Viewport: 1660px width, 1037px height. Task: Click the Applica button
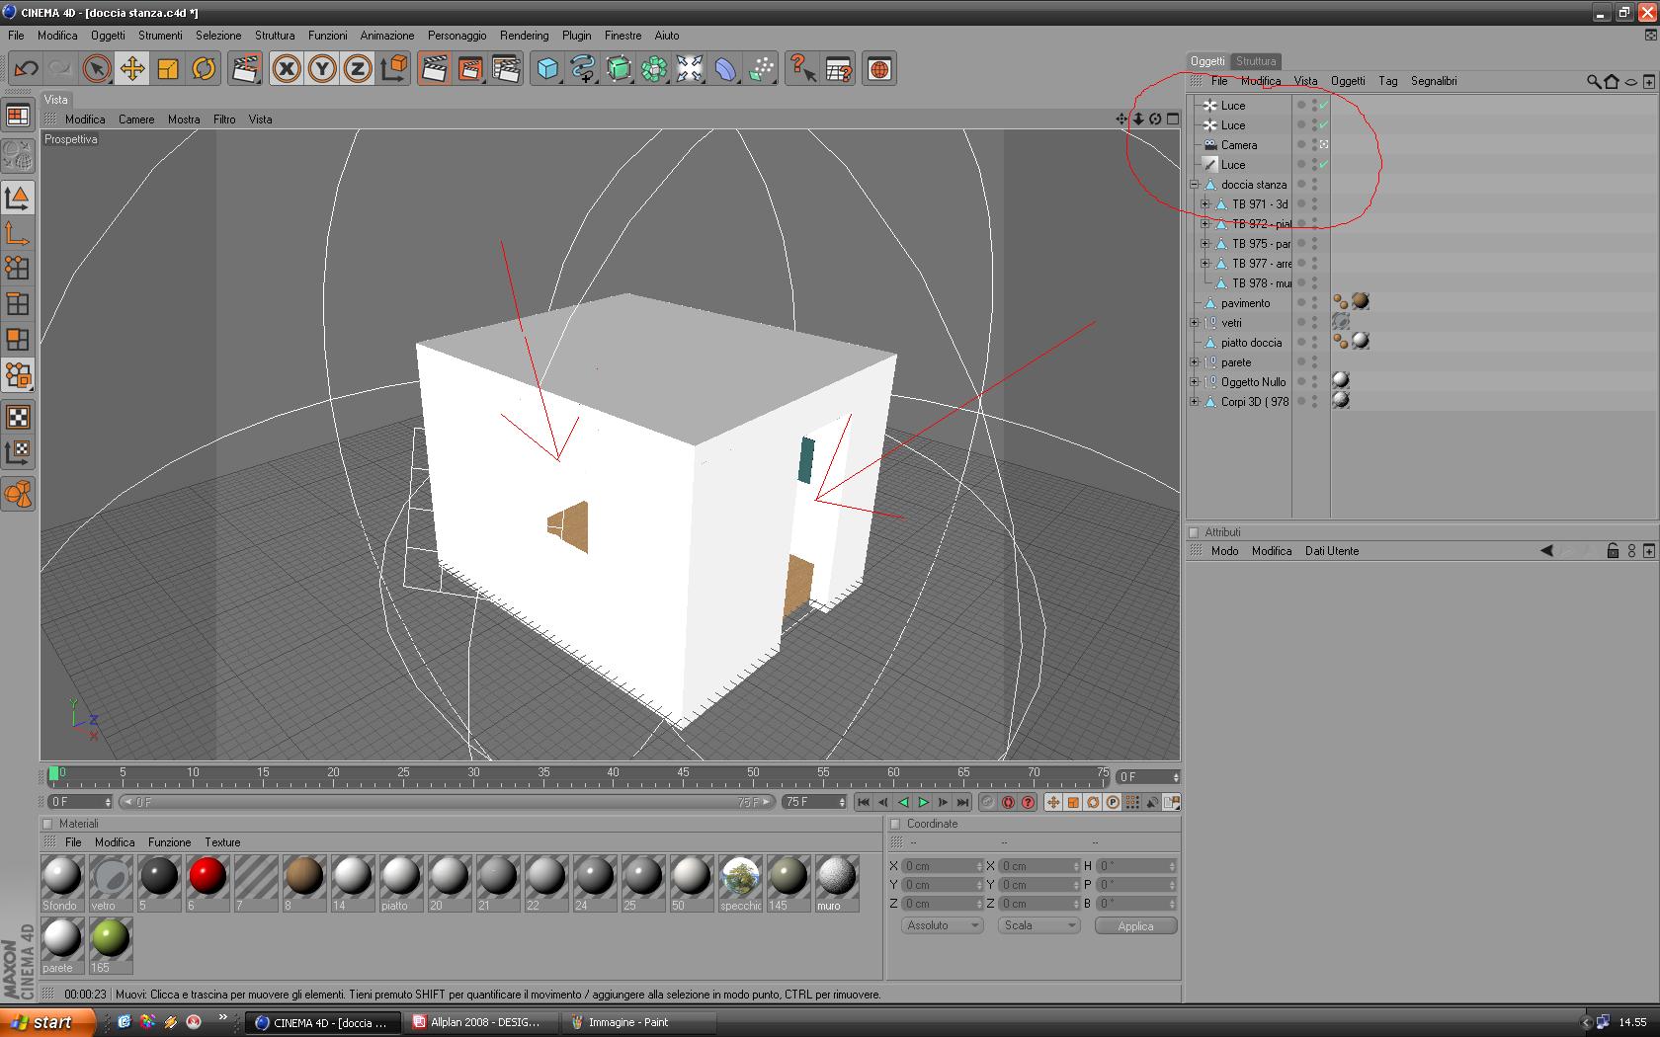(x=1135, y=926)
